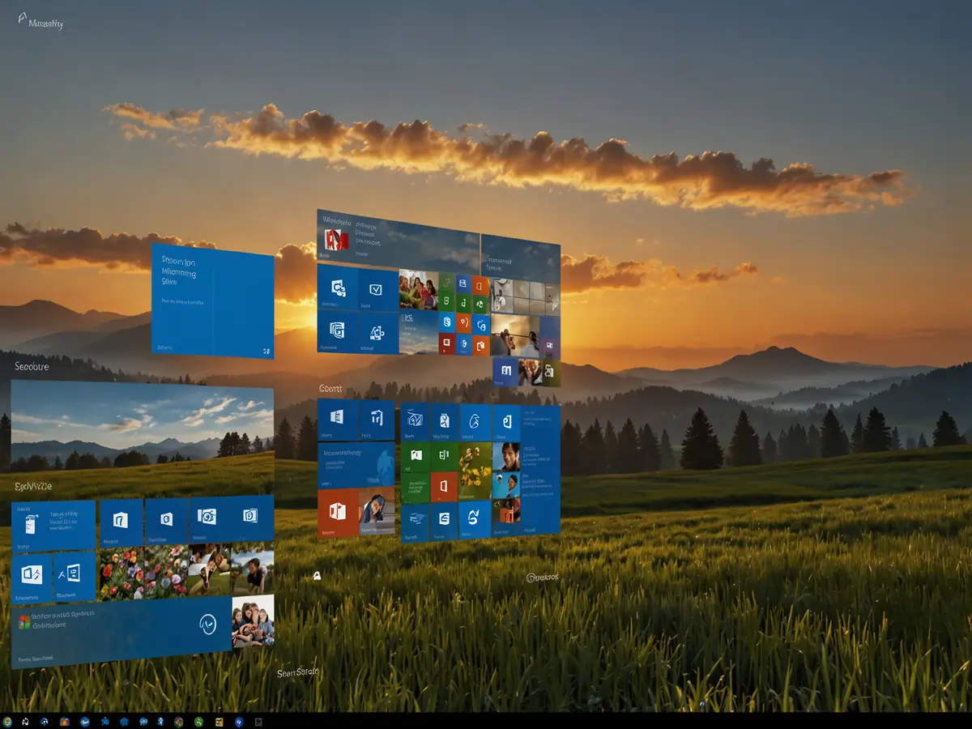
Task: Open the blue tile with Windows logo icon
Action: coord(336,419)
